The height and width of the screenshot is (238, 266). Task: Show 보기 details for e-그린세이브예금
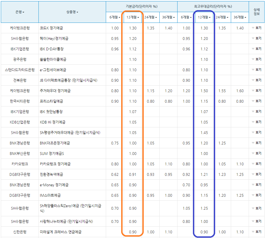click(x=257, y=70)
